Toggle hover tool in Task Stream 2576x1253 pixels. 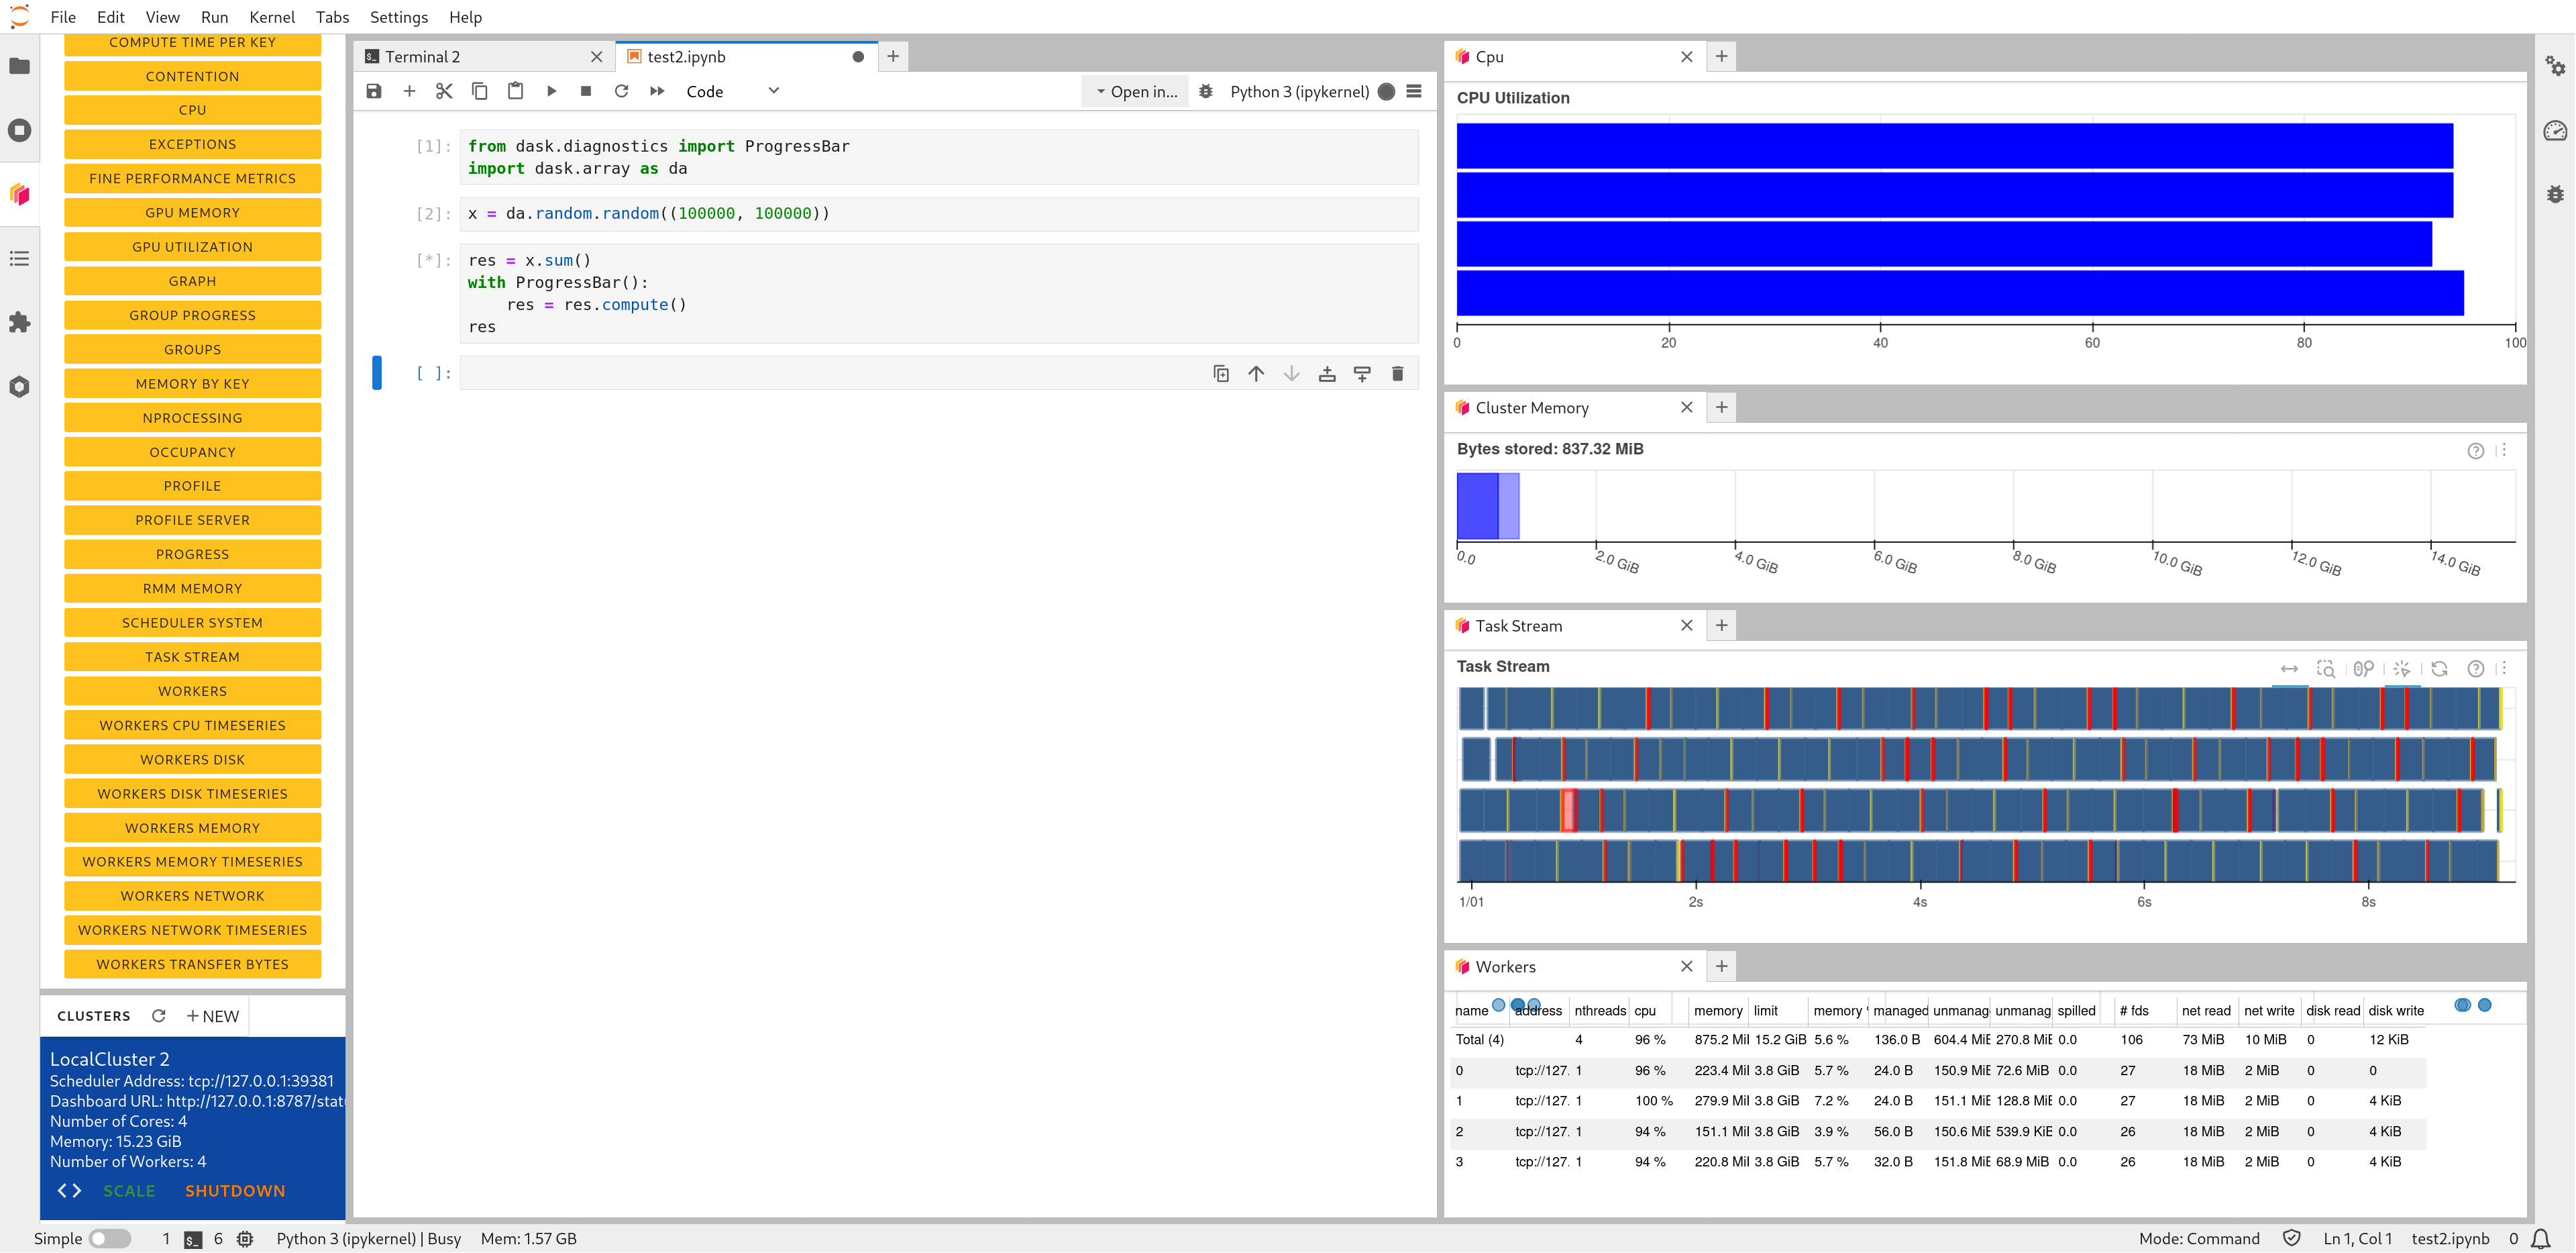pos(2402,668)
